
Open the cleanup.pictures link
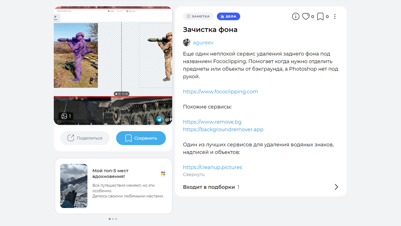point(213,167)
